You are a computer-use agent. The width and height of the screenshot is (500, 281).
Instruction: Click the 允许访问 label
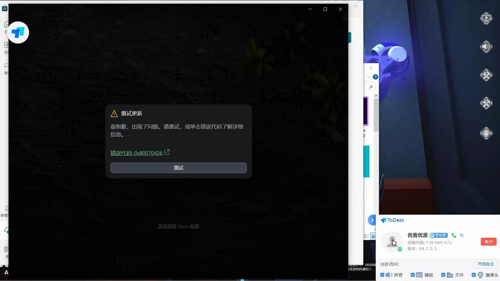click(390, 264)
